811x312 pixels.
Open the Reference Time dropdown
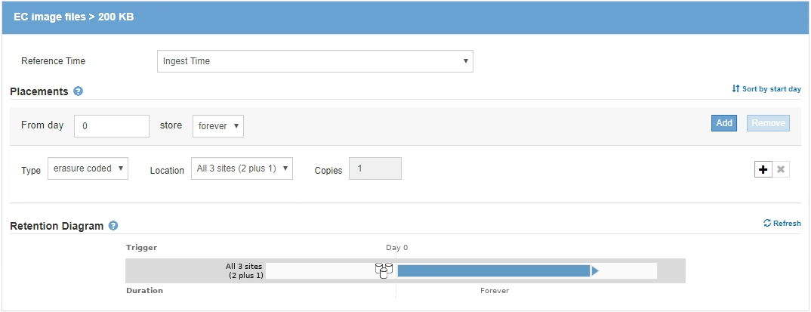(315, 61)
